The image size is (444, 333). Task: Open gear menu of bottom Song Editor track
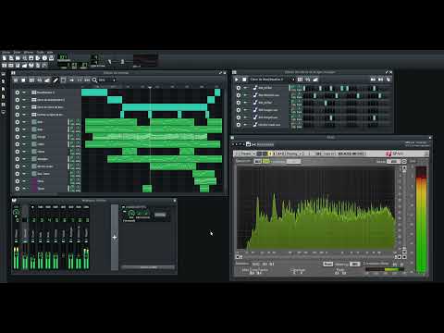click(18, 189)
